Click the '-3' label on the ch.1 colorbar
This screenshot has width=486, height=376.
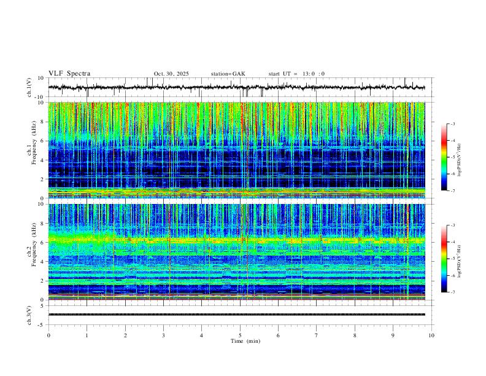[x=452, y=123]
